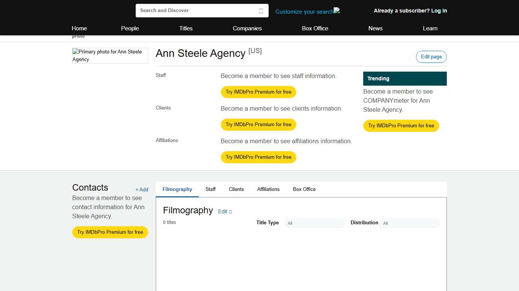Click the Log In link
The height and width of the screenshot is (291, 519).
[x=439, y=11]
